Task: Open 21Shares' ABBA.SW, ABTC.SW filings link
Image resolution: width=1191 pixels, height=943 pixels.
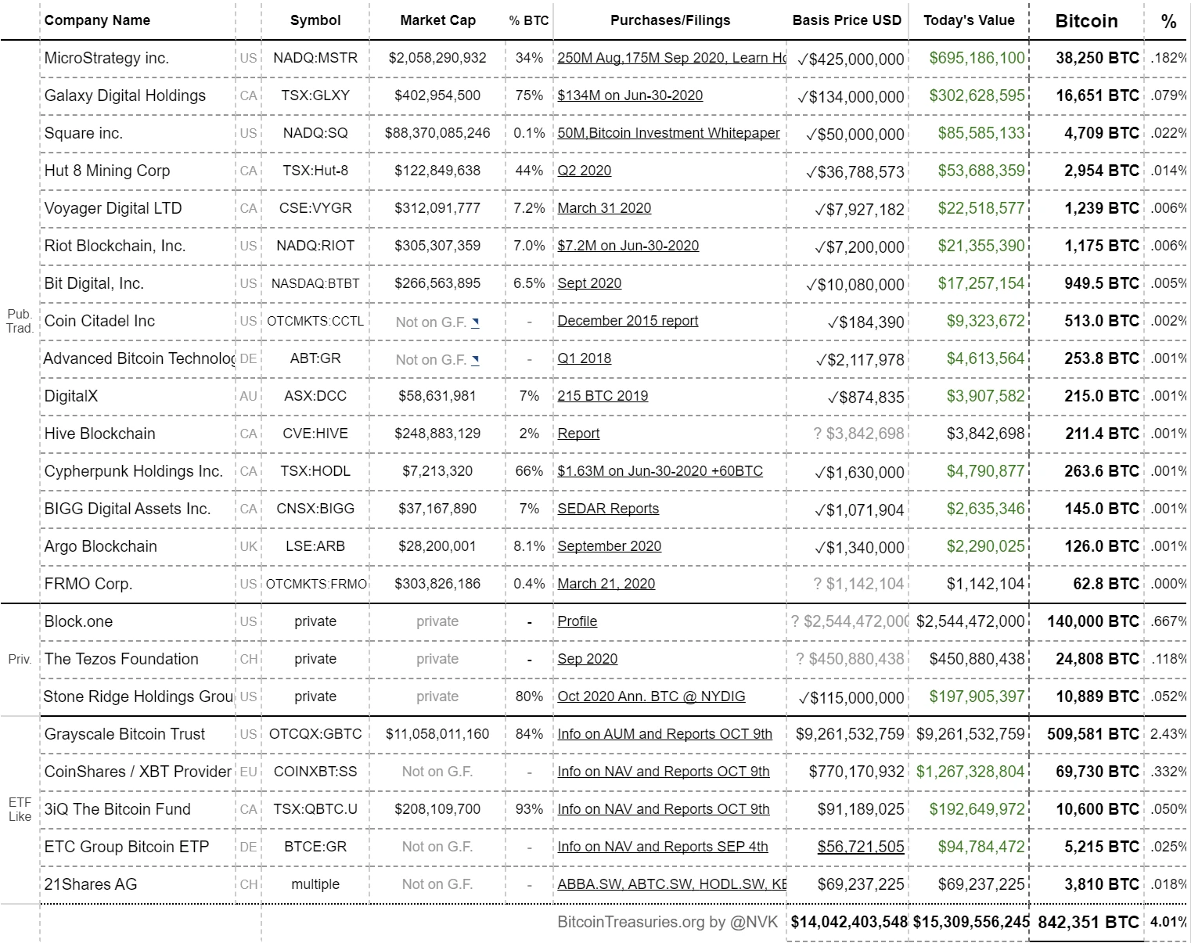Action: point(671,884)
